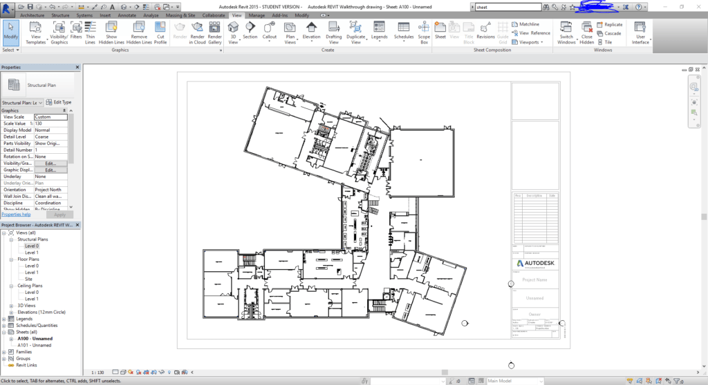Viewport: 708px width, 385px height.
Task: Click Close Hidden windows icon
Action: tap(586, 32)
